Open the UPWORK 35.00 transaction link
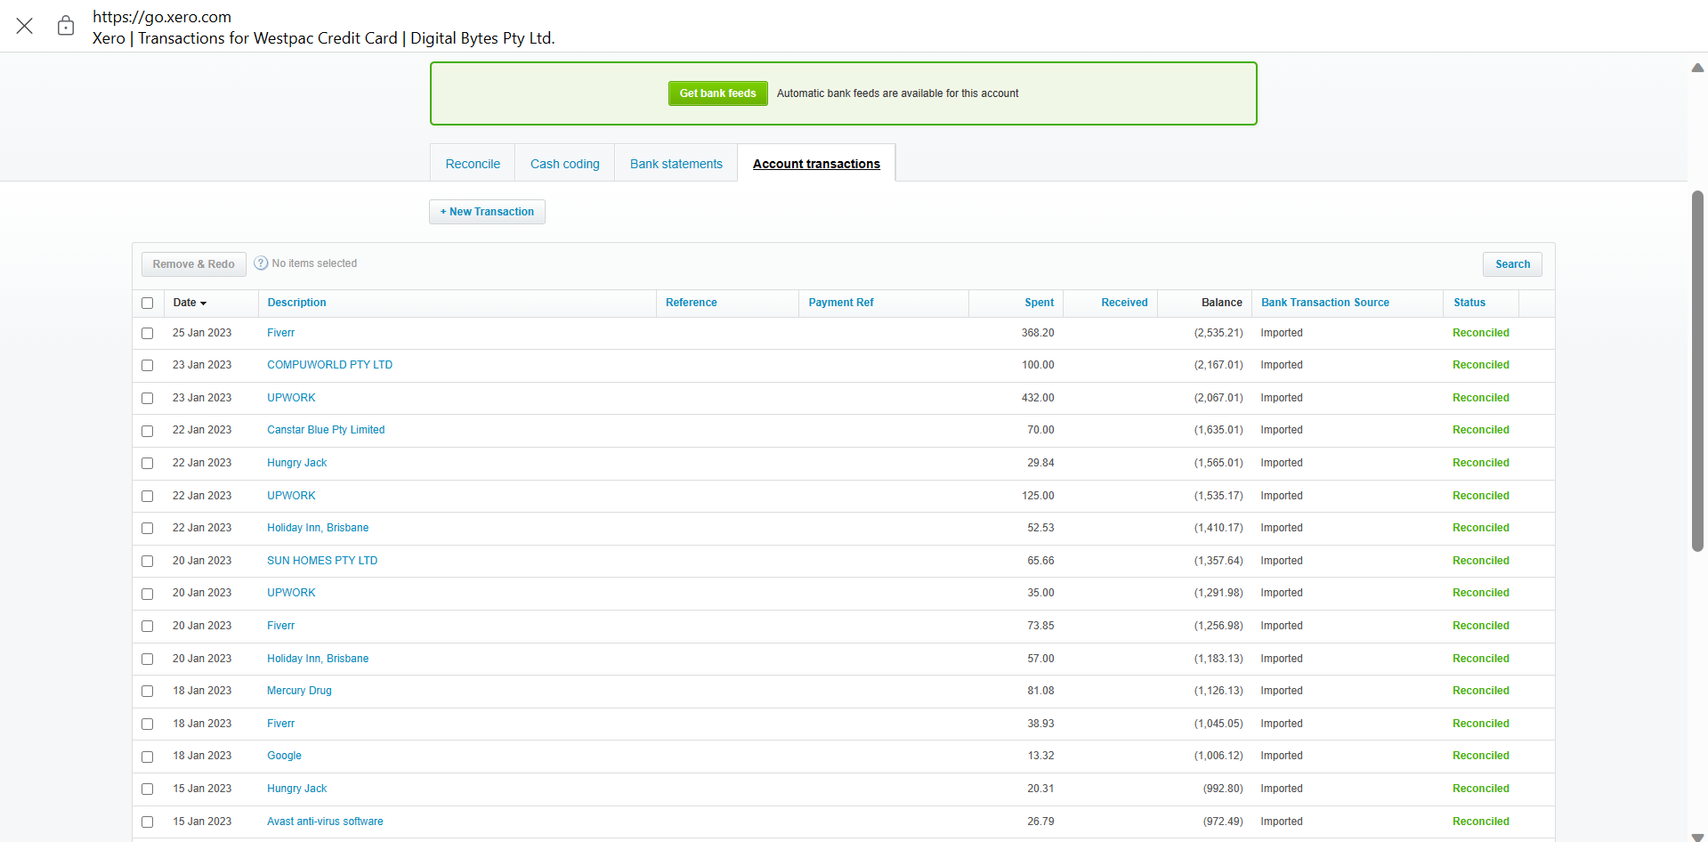The height and width of the screenshot is (842, 1708). [291, 593]
